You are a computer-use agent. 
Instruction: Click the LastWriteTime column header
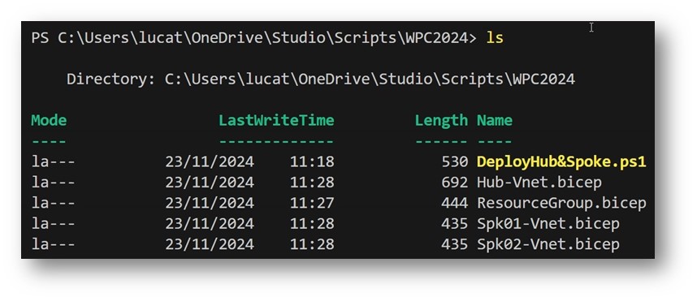(x=276, y=120)
